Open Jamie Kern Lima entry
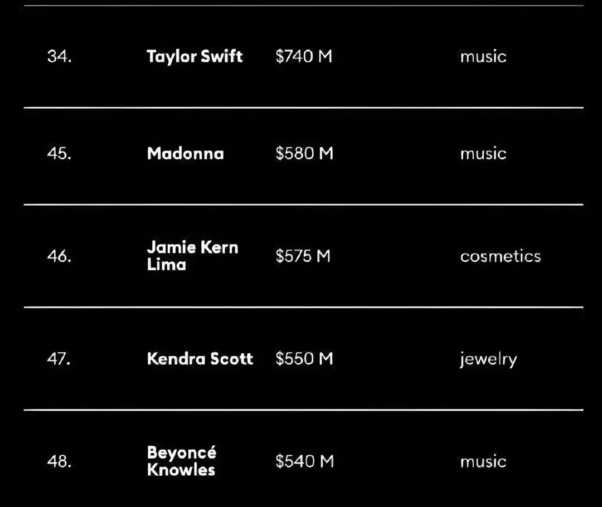602x507 pixels. click(193, 256)
